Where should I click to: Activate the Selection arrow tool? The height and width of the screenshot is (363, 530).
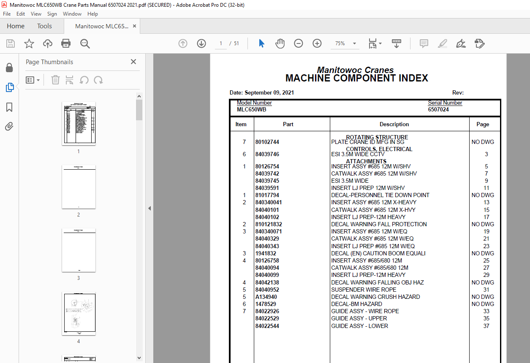pos(261,43)
